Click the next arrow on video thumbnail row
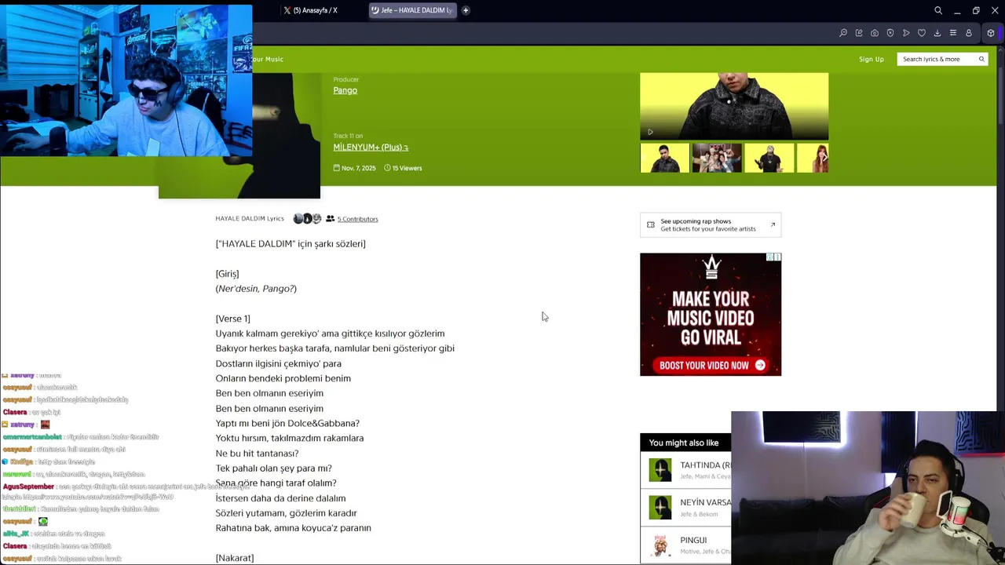The image size is (1005, 565). pyautogui.click(x=824, y=158)
